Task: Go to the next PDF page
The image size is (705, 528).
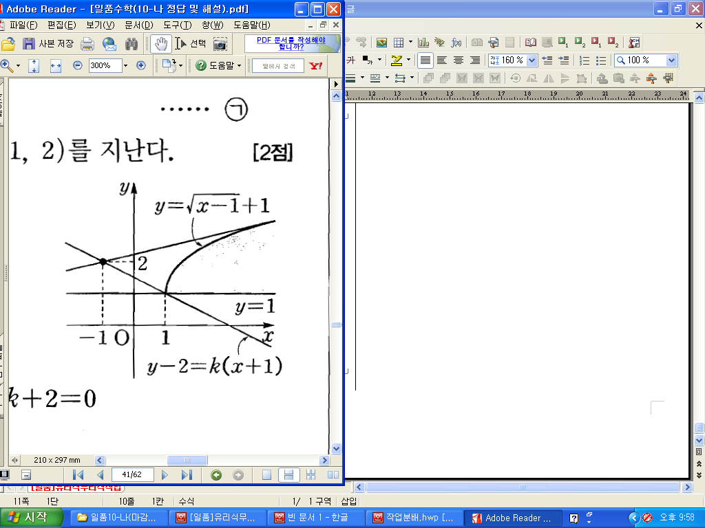Action: click(165, 474)
